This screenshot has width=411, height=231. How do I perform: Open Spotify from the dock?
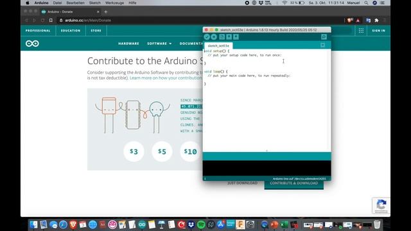click(x=201, y=225)
